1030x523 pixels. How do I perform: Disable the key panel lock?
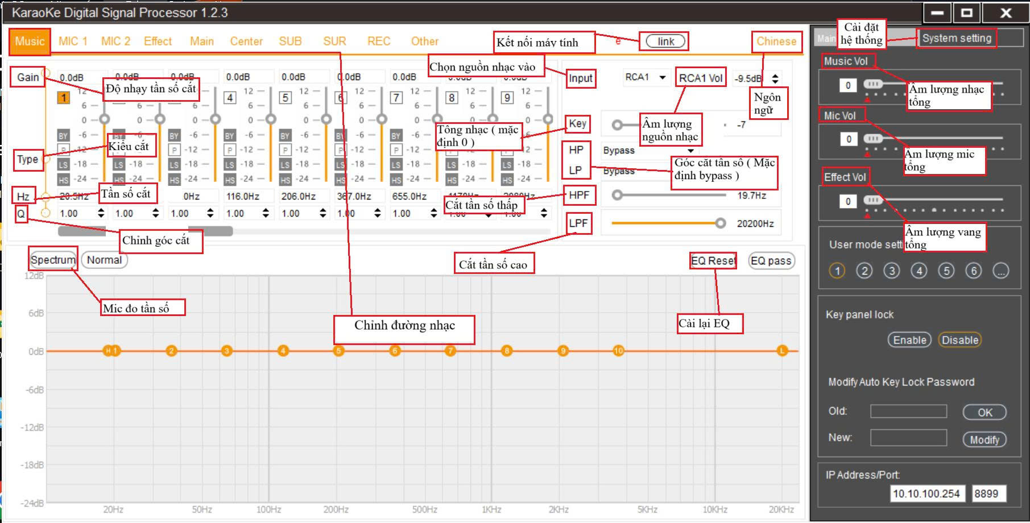tap(960, 340)
